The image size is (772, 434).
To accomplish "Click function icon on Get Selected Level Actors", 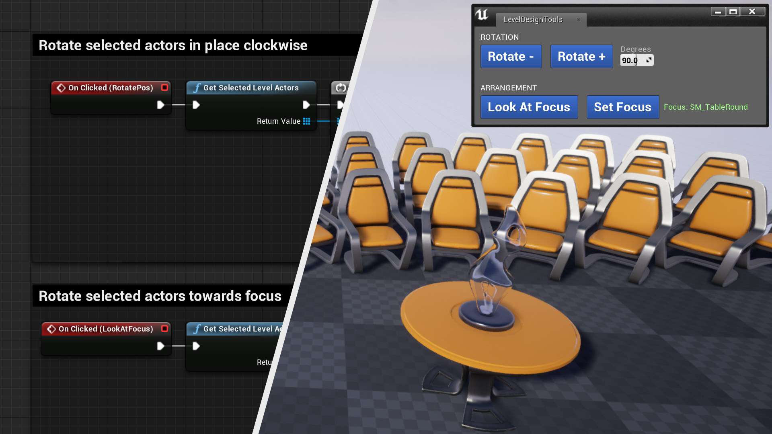I will 197,88.
